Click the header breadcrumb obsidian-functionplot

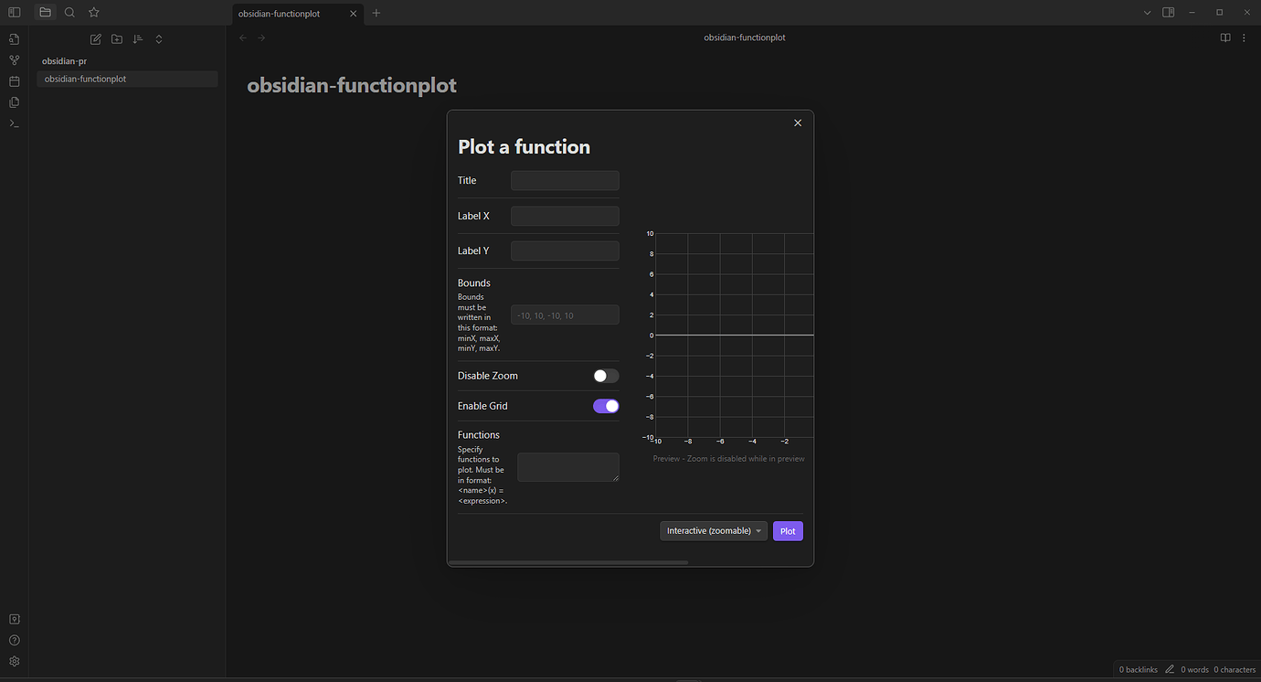pyautogui.click(x=744, y=37)
